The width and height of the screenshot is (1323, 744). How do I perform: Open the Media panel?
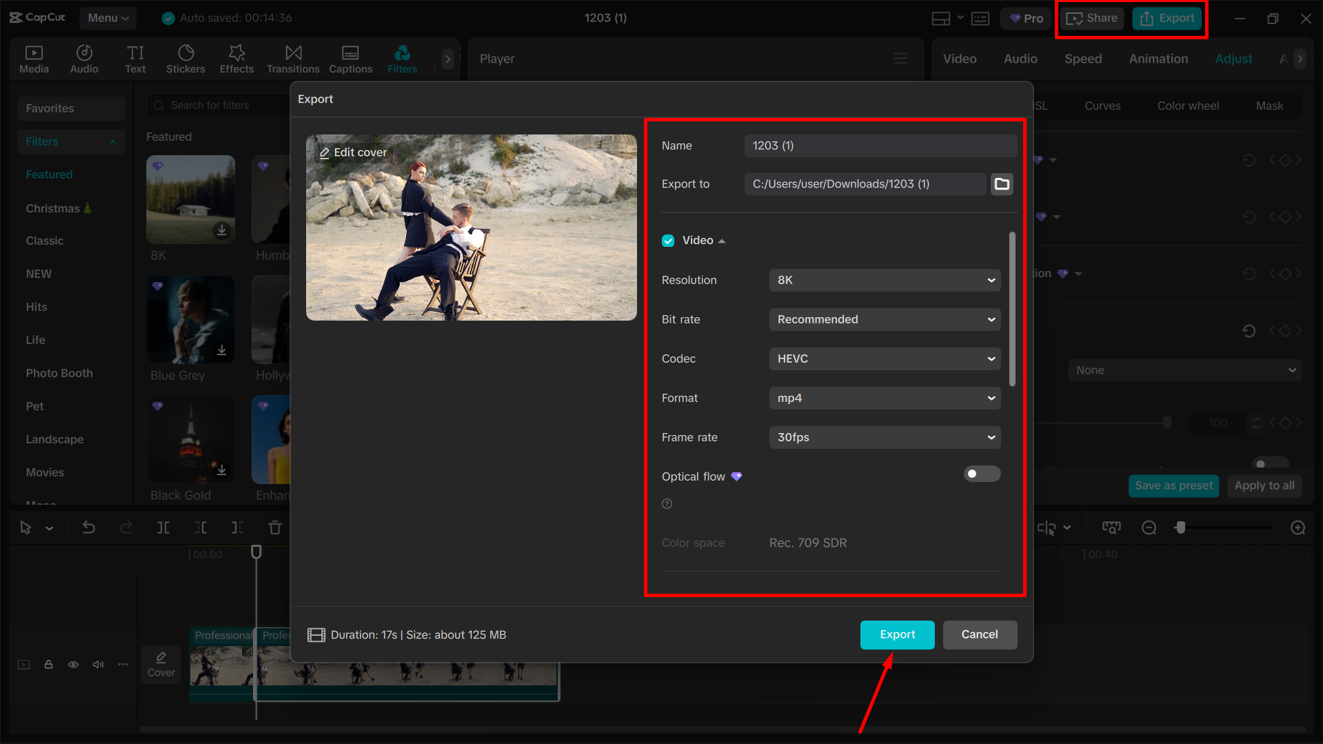click(x=34, y=59)
